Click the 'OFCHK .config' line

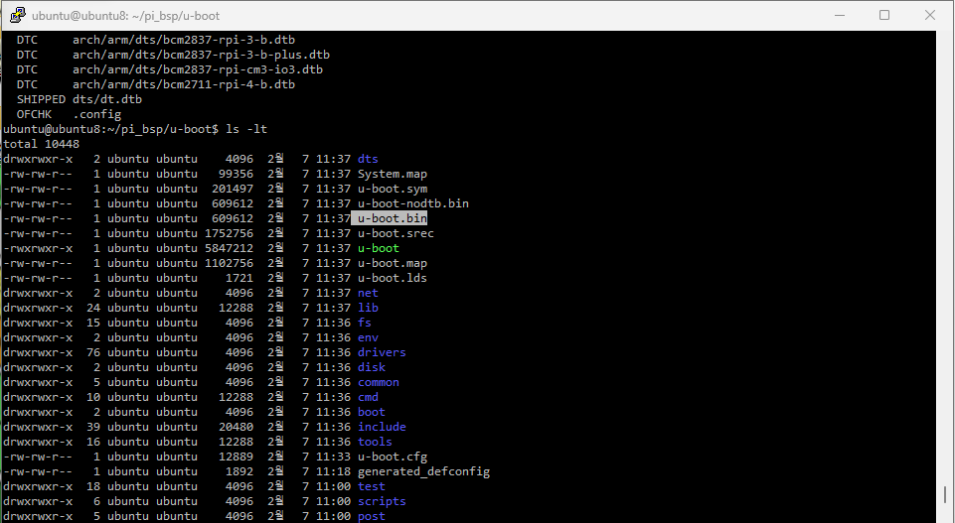click(69, 114)
